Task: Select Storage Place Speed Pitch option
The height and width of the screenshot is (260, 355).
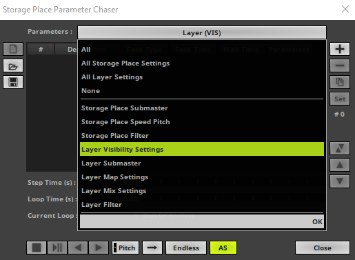Action: [125, 122]
